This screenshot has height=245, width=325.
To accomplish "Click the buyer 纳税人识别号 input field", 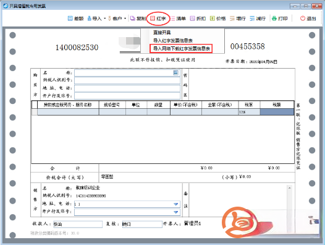I will (127, 80).
